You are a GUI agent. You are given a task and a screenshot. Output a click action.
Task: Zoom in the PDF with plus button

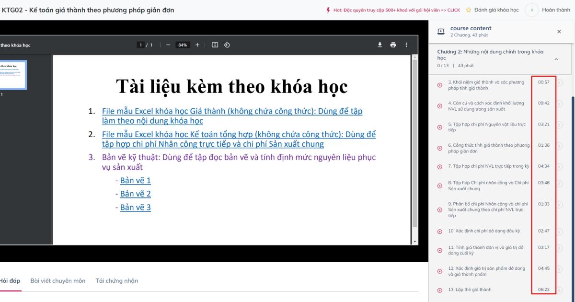tap(197, 45)
